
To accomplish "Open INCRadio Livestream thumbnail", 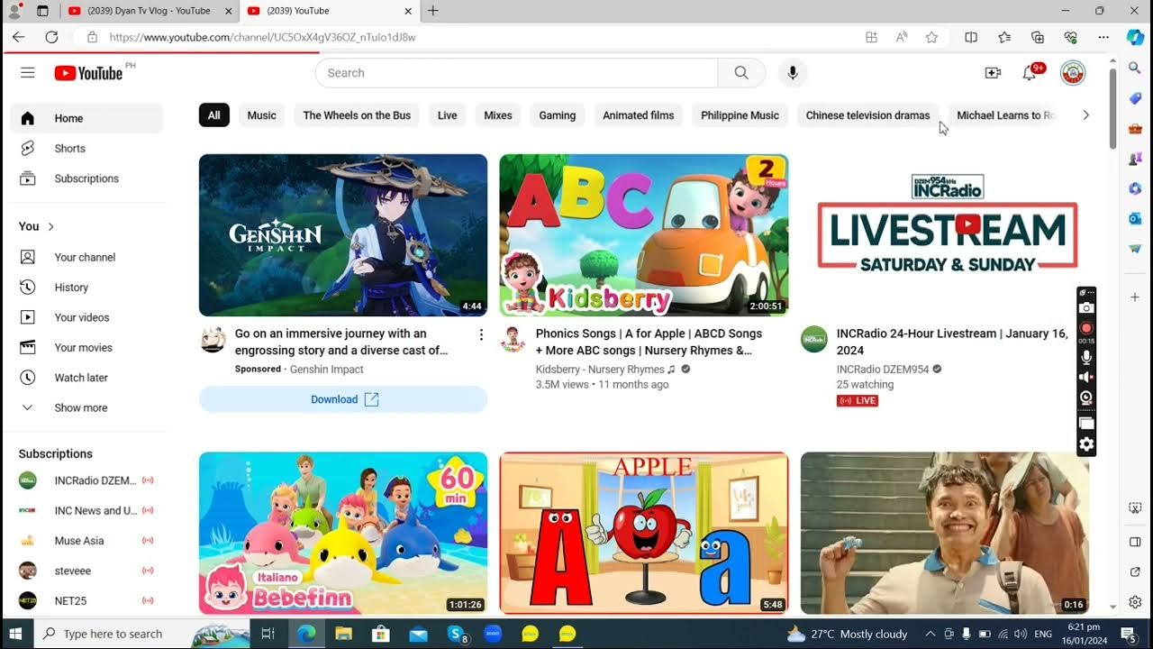I will (x=945, y=235).
